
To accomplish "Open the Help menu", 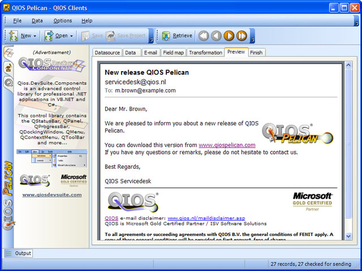I will [87, 21].
